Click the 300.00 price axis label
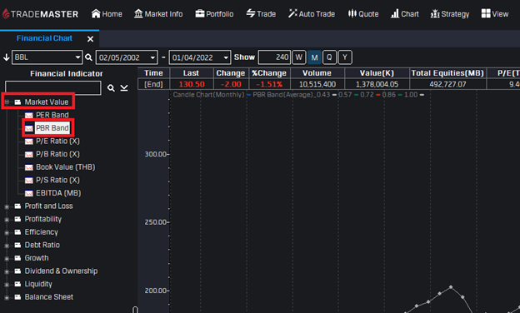 pos(155,154)
